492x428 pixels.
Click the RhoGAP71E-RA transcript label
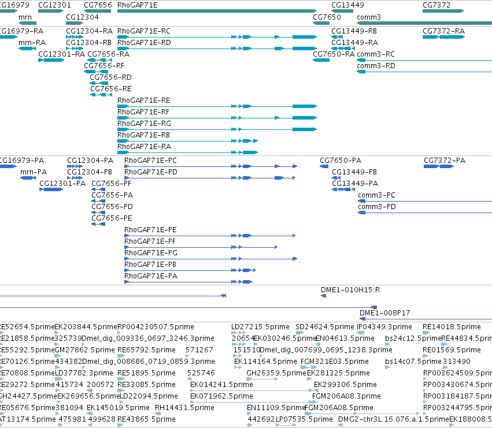click(144, 147)
